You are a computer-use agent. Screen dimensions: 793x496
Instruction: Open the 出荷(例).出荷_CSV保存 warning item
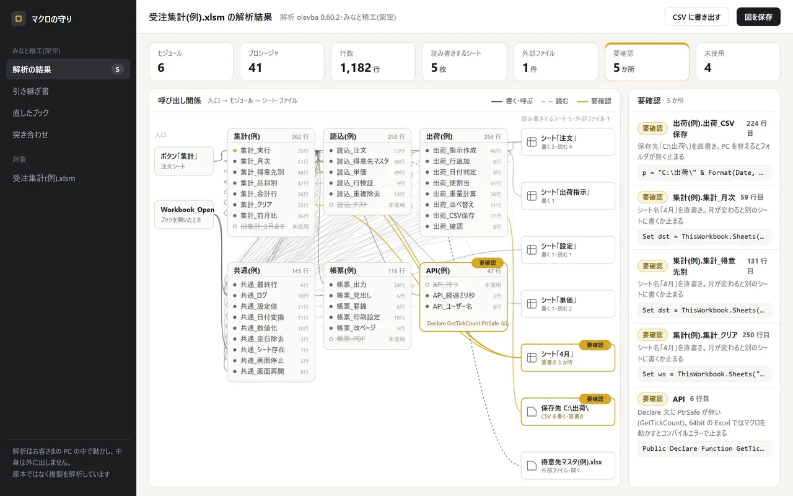click(x=704, y=149)
